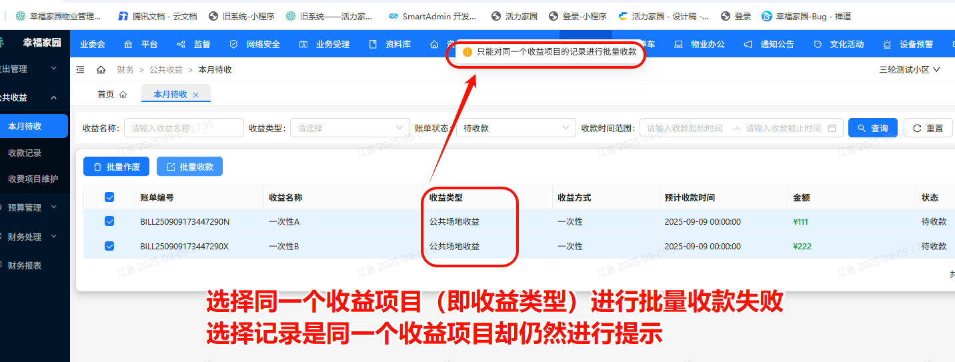Click the 设备预警 alarm icon
The image size is (955, 362).
[886, 45]
